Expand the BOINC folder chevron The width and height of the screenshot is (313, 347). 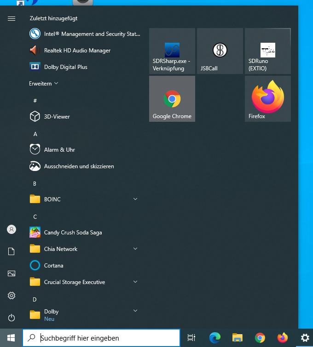(135, 199)
